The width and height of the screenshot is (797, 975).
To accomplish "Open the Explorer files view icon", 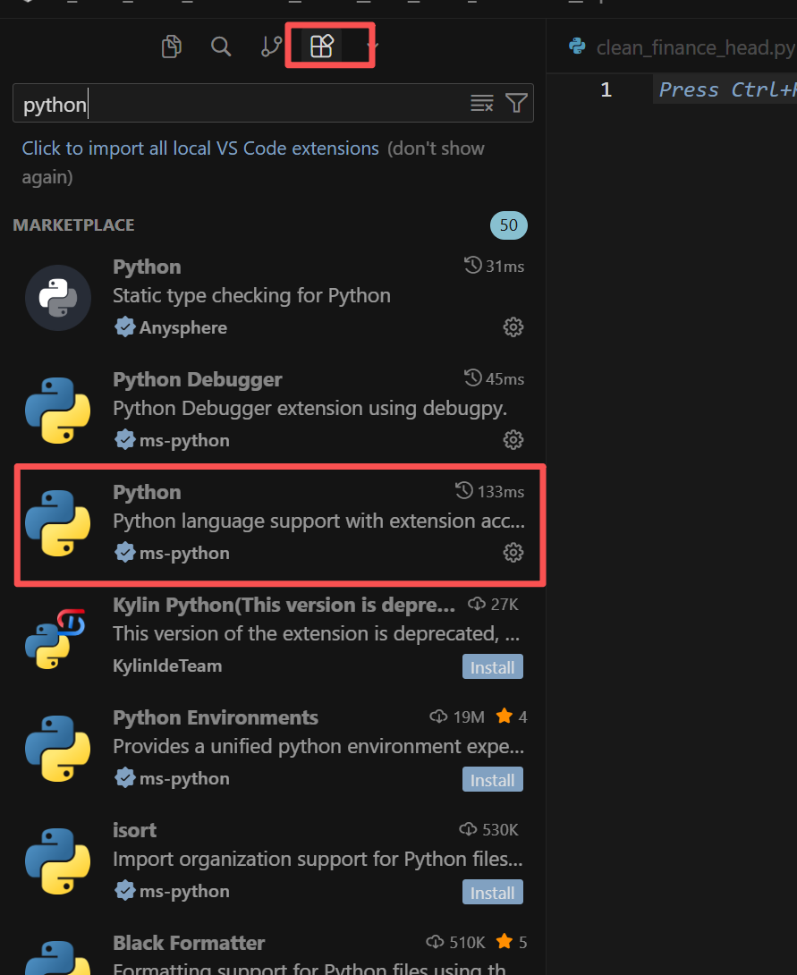I will (172, 47).
